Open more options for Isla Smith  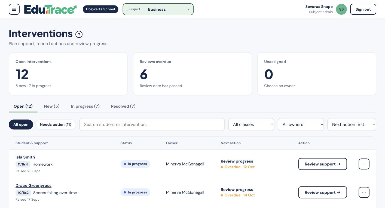[x=364, y=164]
